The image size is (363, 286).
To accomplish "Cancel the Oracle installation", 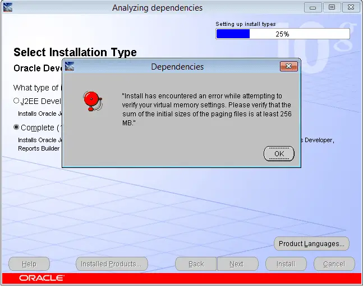I will pos(334,264).
